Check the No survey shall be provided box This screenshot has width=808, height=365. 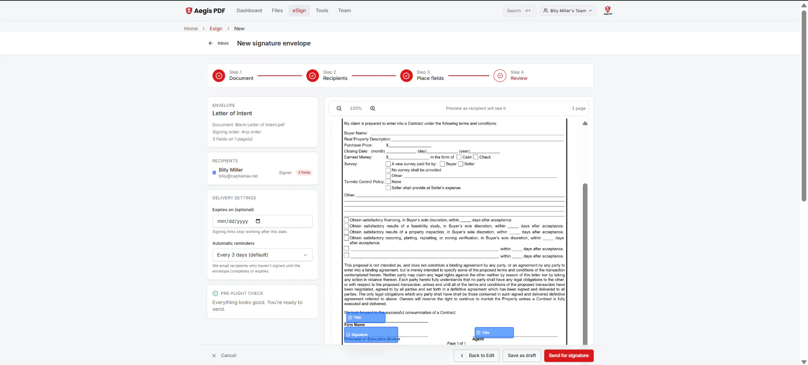(388, 170)
